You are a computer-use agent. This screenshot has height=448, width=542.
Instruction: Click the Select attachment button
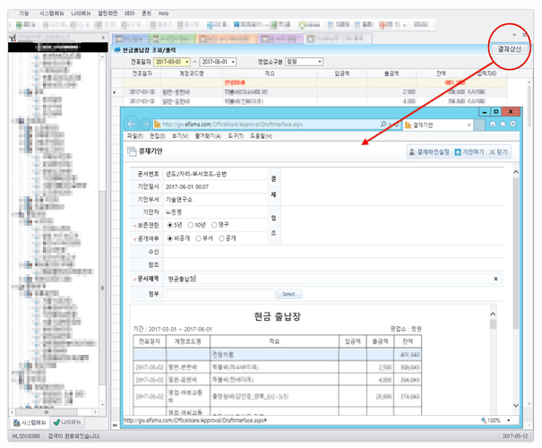[288, 294]
